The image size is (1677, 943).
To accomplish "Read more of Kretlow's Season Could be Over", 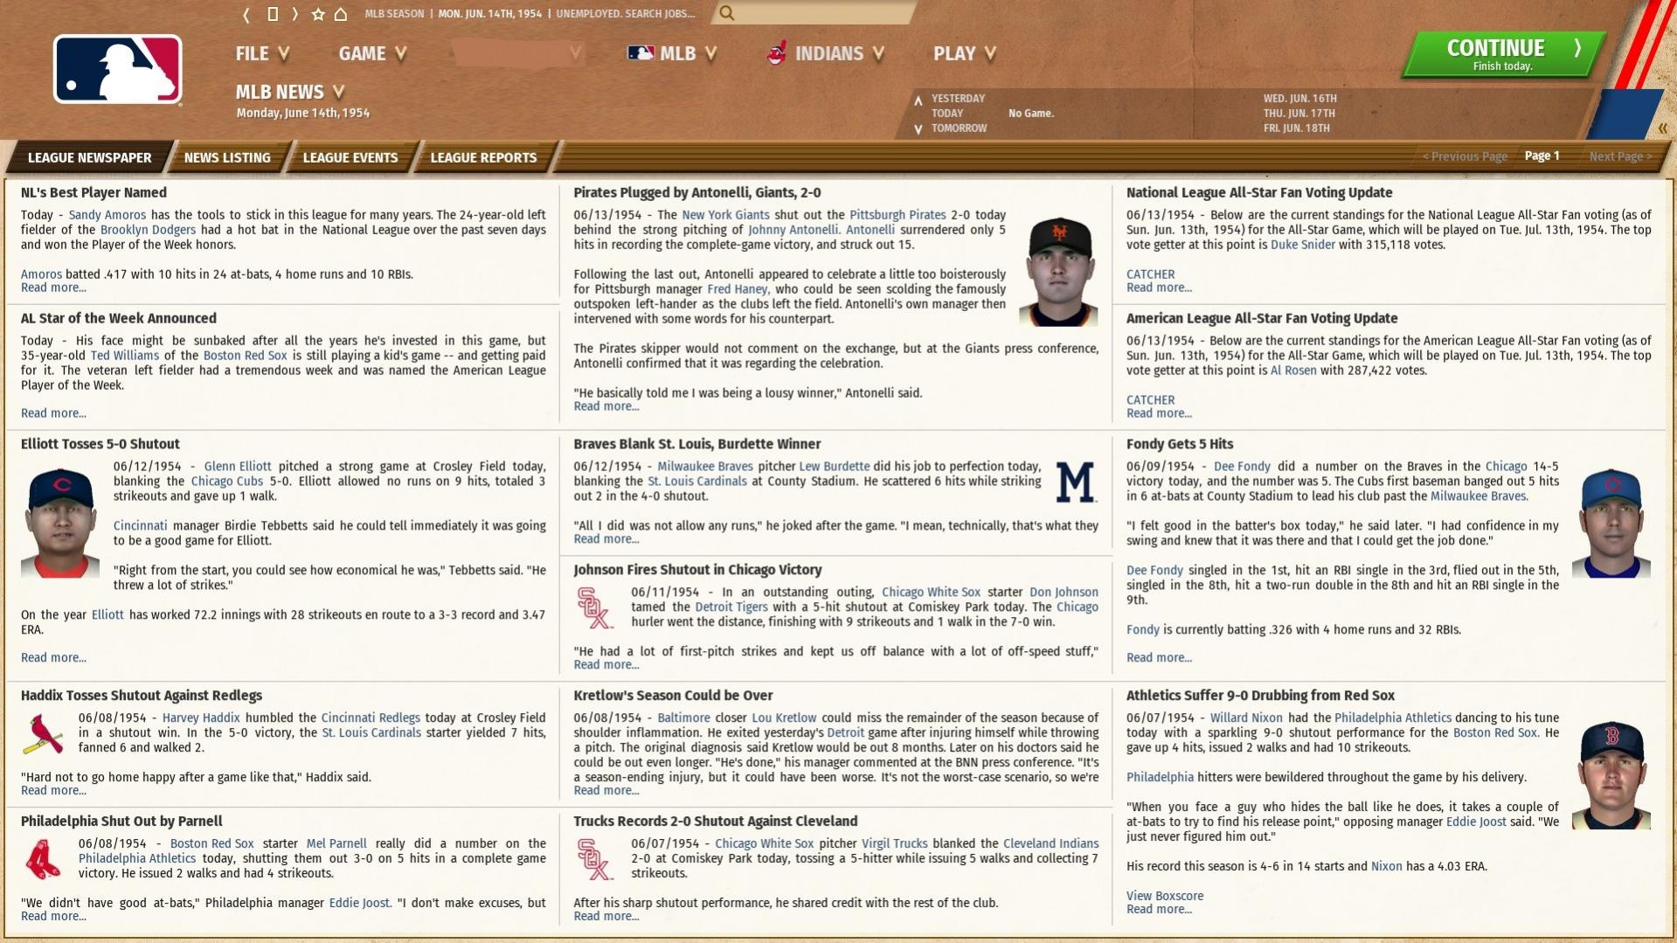I will (606, 791).
